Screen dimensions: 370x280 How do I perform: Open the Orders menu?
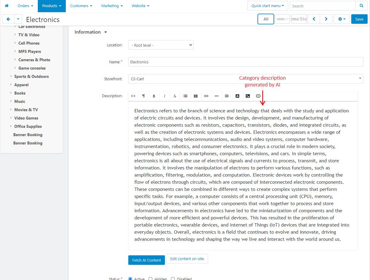tap(25, 6)
